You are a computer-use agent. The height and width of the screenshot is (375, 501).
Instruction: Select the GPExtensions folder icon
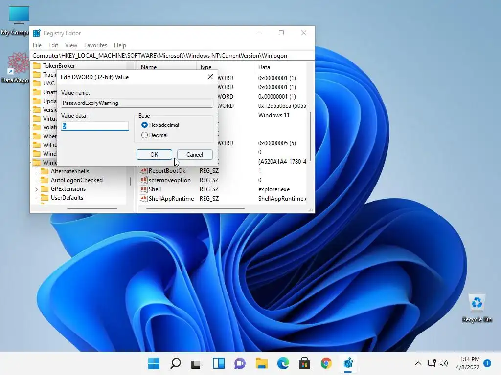point(45,189)
